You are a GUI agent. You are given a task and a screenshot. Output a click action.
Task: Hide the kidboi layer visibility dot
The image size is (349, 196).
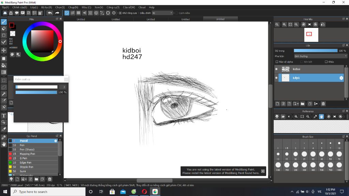tap(276, 69)
